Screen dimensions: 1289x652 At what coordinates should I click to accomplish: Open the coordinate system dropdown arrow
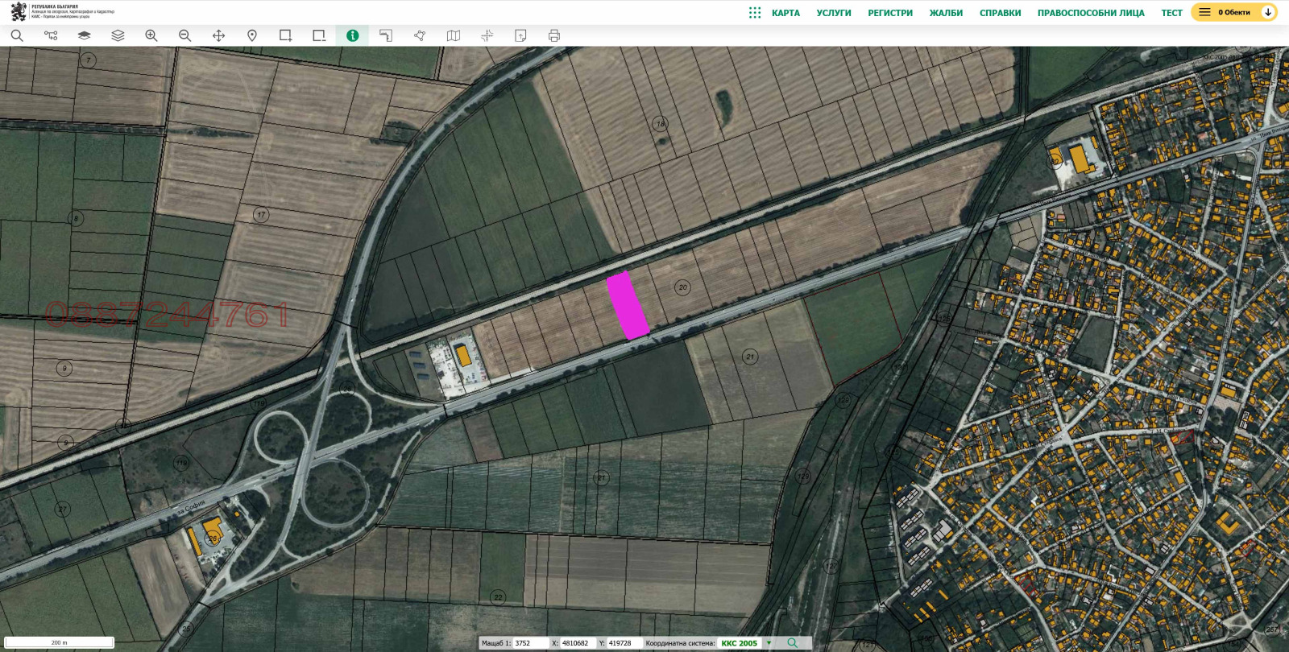click(x=769, y=643)
